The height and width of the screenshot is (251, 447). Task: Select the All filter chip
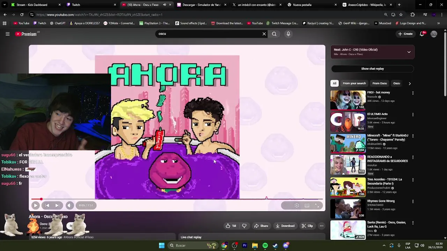[x=335, y=83]
